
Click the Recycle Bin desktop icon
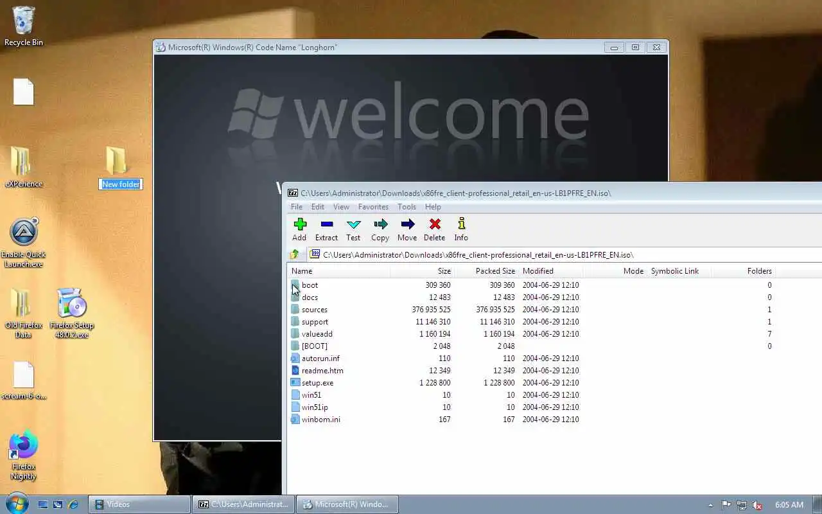point(24,26)
